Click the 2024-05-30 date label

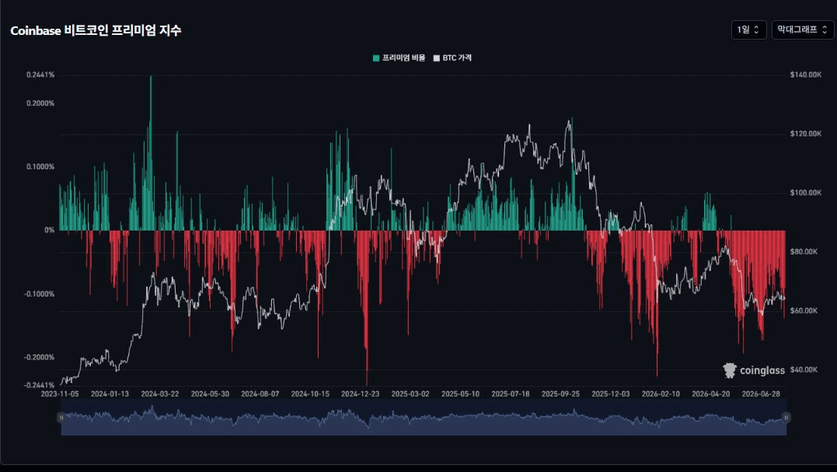point(210,394)
